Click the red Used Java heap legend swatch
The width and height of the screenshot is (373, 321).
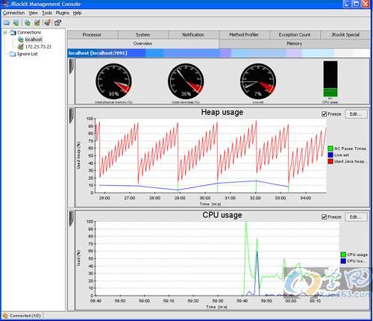[330, 161]
